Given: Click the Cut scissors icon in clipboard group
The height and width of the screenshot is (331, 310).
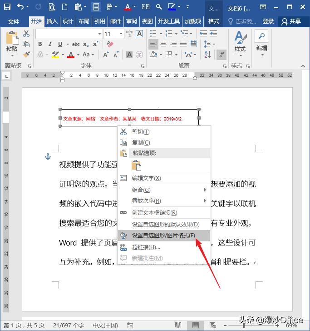Looking at the screenshot, I should [x=26, y=34].
